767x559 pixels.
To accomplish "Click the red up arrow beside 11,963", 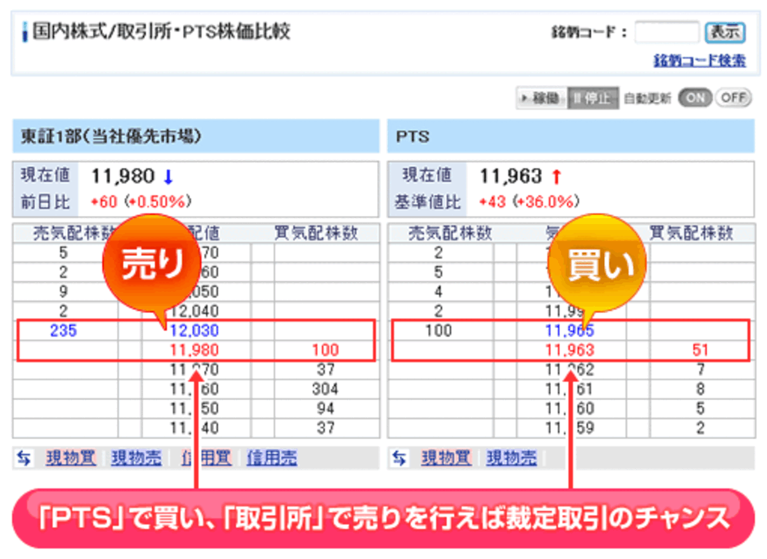I will click(x=555, y=175).
